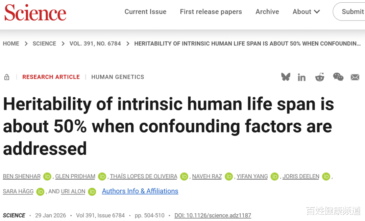The height and width of the screenshot is (221, 365).
Task: Open the DOI link for the article
Action: 213,215
